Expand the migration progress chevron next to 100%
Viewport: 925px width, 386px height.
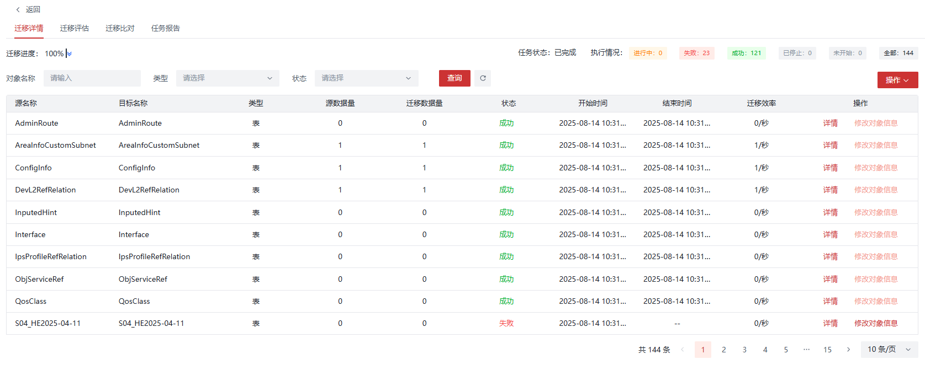pyautogui.click(x=69, y=53)
